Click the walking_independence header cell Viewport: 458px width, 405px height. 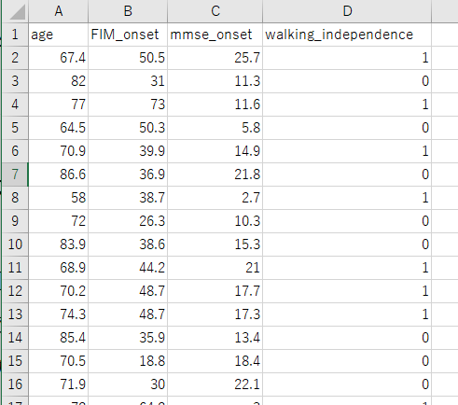point(347,35)
